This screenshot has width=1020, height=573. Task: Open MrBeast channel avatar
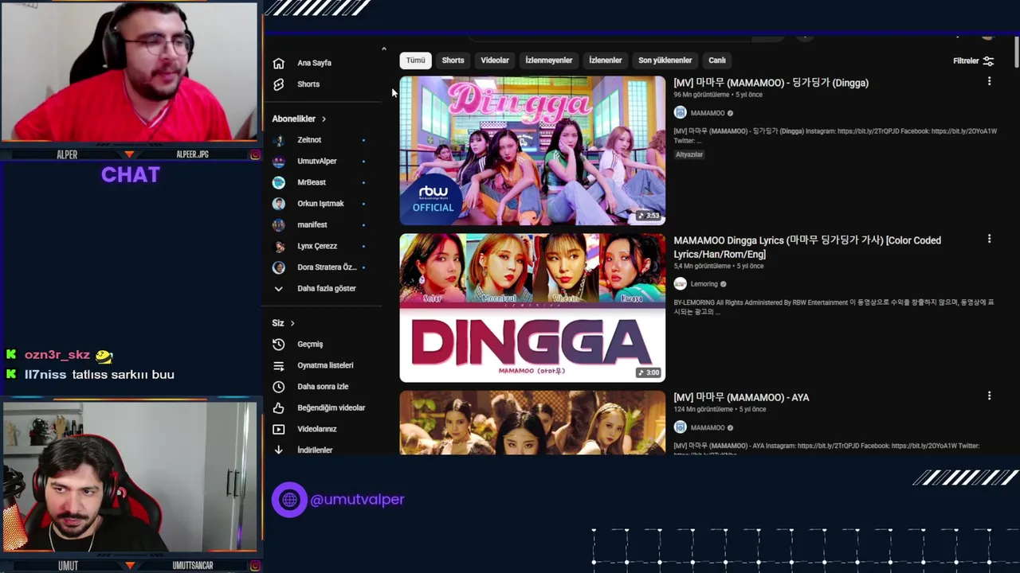coord(278,182)
